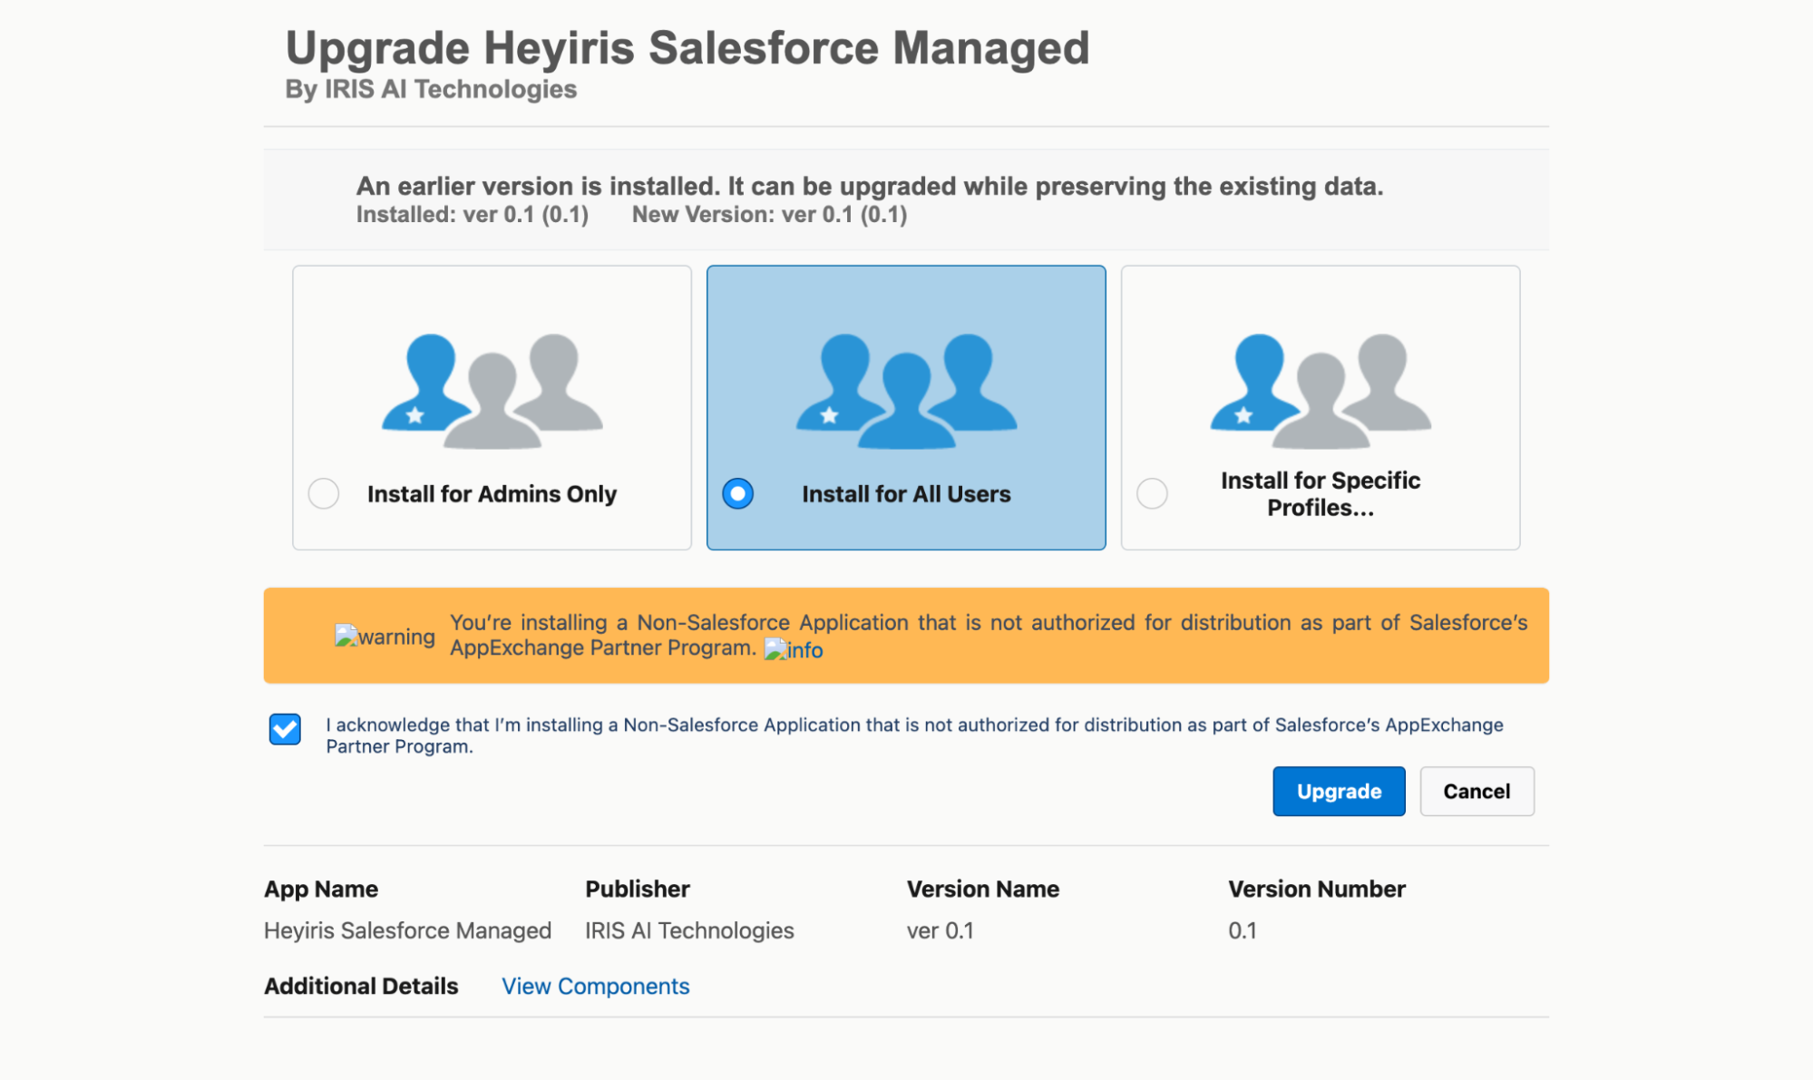1813x1080 pixels.
Task: Click the 'App Name' column header
Action: tap(321, 889)
